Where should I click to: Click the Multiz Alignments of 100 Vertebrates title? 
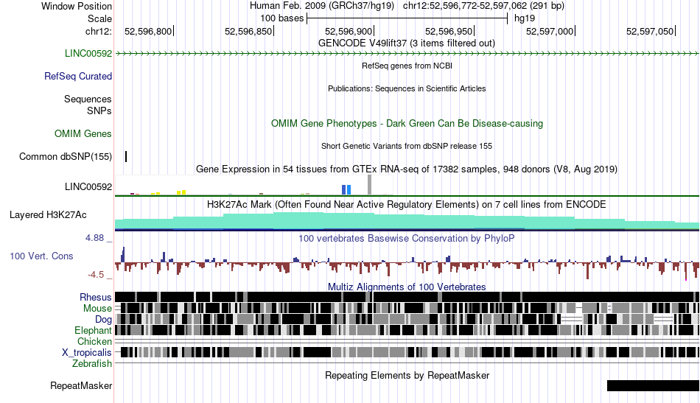pyautogui.click(x=407, y=287)
